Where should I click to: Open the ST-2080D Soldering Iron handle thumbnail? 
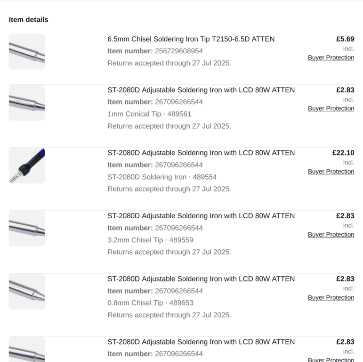27,165
